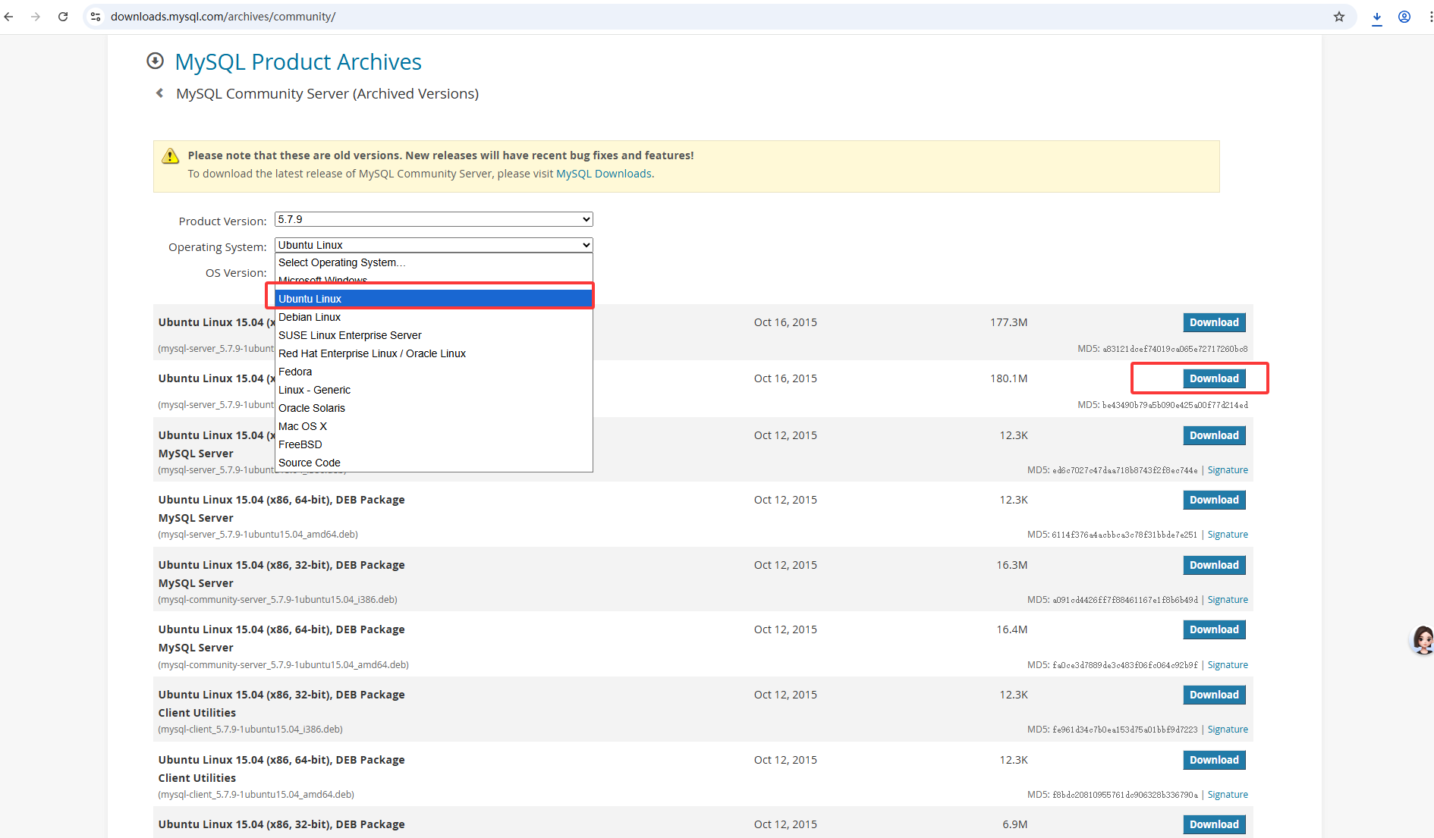Open Signature for mysql-server amd64 deb
The height and width of the screenshot is (838, 1434).
coord(1228,535)
